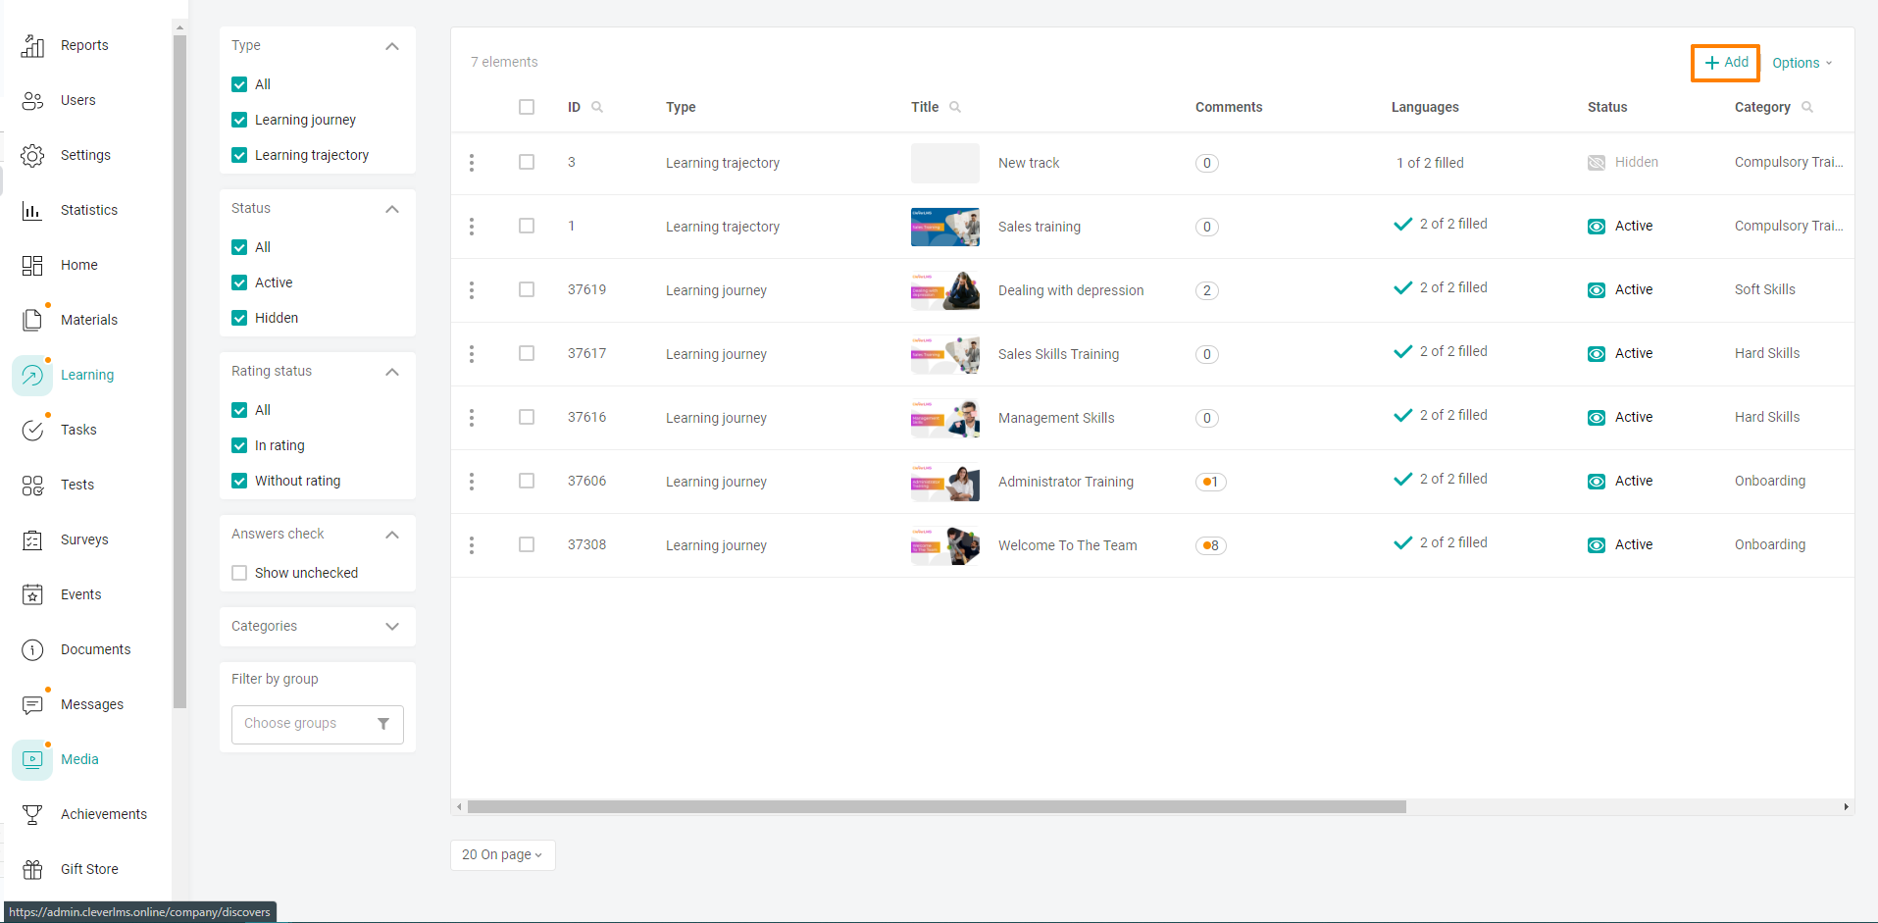Toggle the Learning trajectory type filter

point(239,155)
